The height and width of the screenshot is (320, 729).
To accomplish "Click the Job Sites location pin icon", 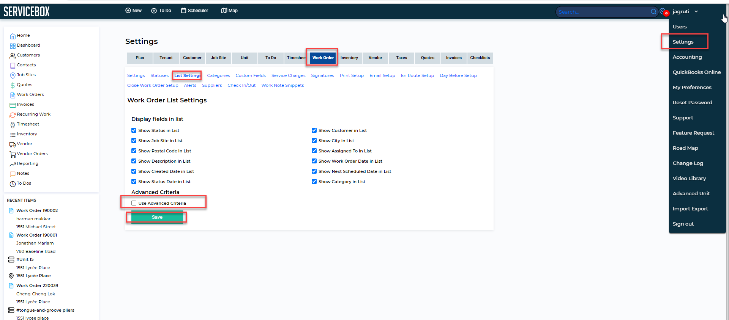I will coord(13,75).
